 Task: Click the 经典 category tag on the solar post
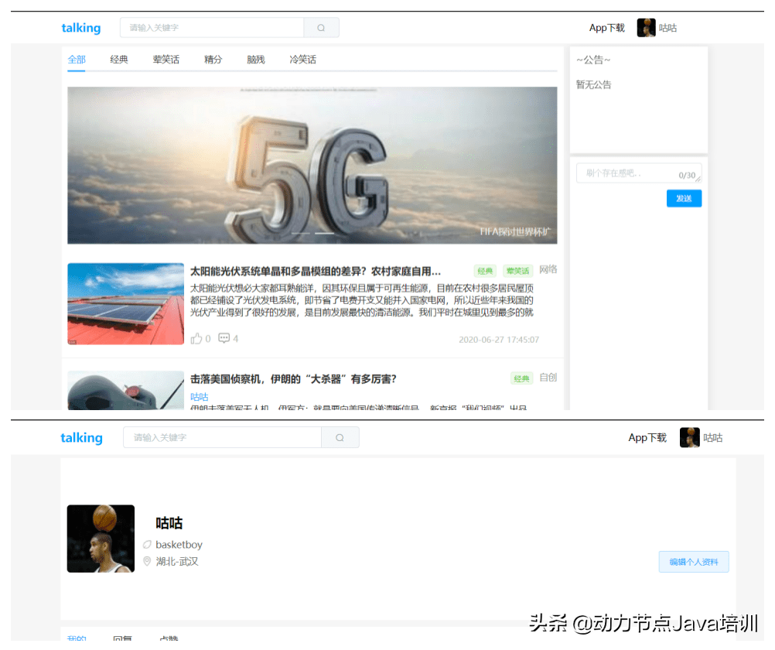(x=485, y=271)
